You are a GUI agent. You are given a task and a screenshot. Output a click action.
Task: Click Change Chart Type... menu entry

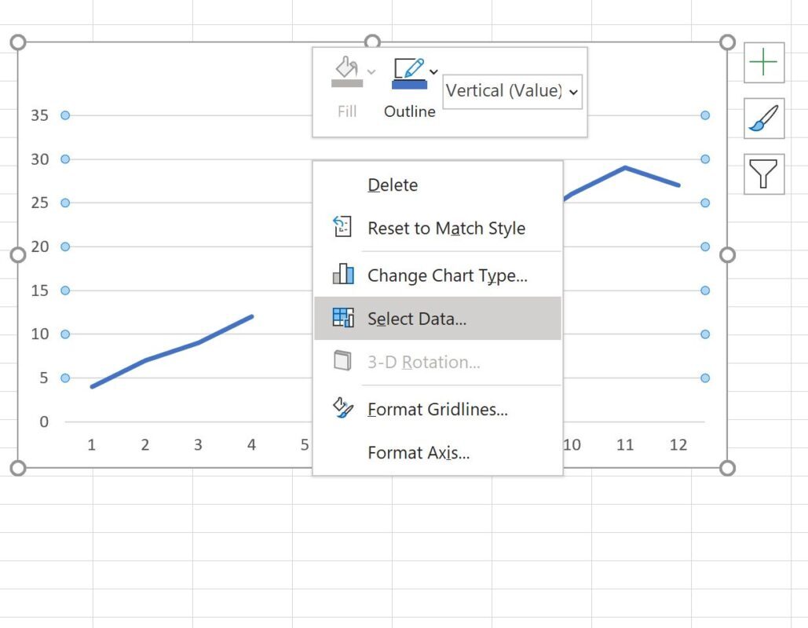447,276
